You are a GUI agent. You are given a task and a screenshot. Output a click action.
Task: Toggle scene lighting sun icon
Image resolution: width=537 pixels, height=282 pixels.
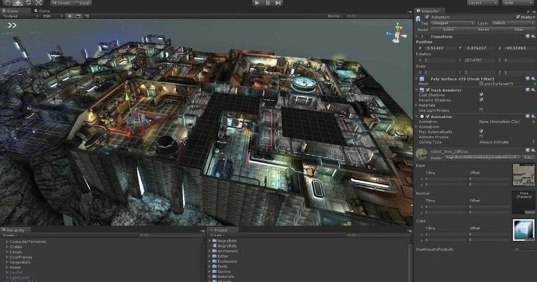point(70,16)
